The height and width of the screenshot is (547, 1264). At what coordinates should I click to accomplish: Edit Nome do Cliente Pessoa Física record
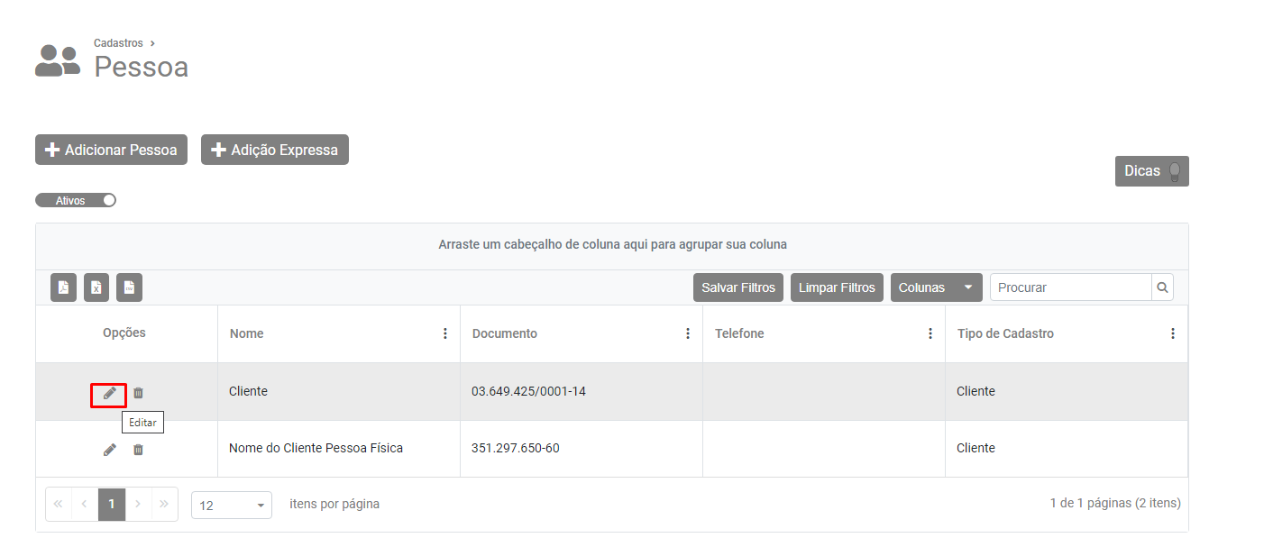click(x=109, y=449)
